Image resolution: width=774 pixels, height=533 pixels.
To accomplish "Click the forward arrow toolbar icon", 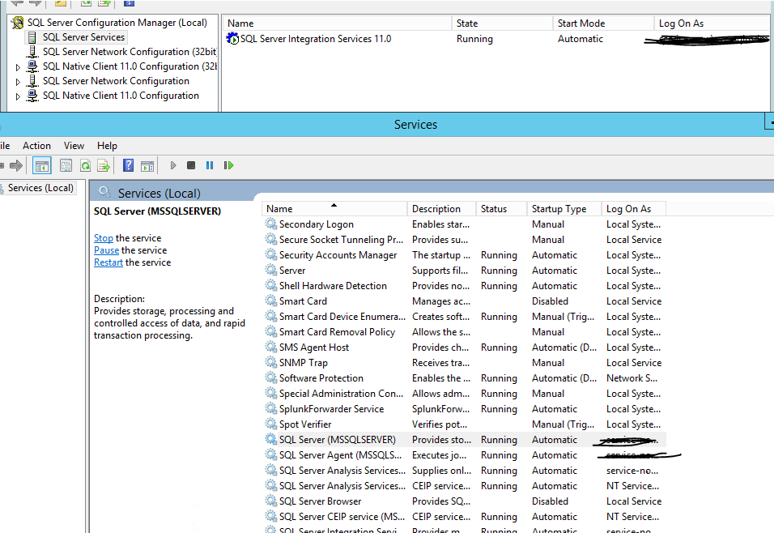I will [x=16, y=165].
